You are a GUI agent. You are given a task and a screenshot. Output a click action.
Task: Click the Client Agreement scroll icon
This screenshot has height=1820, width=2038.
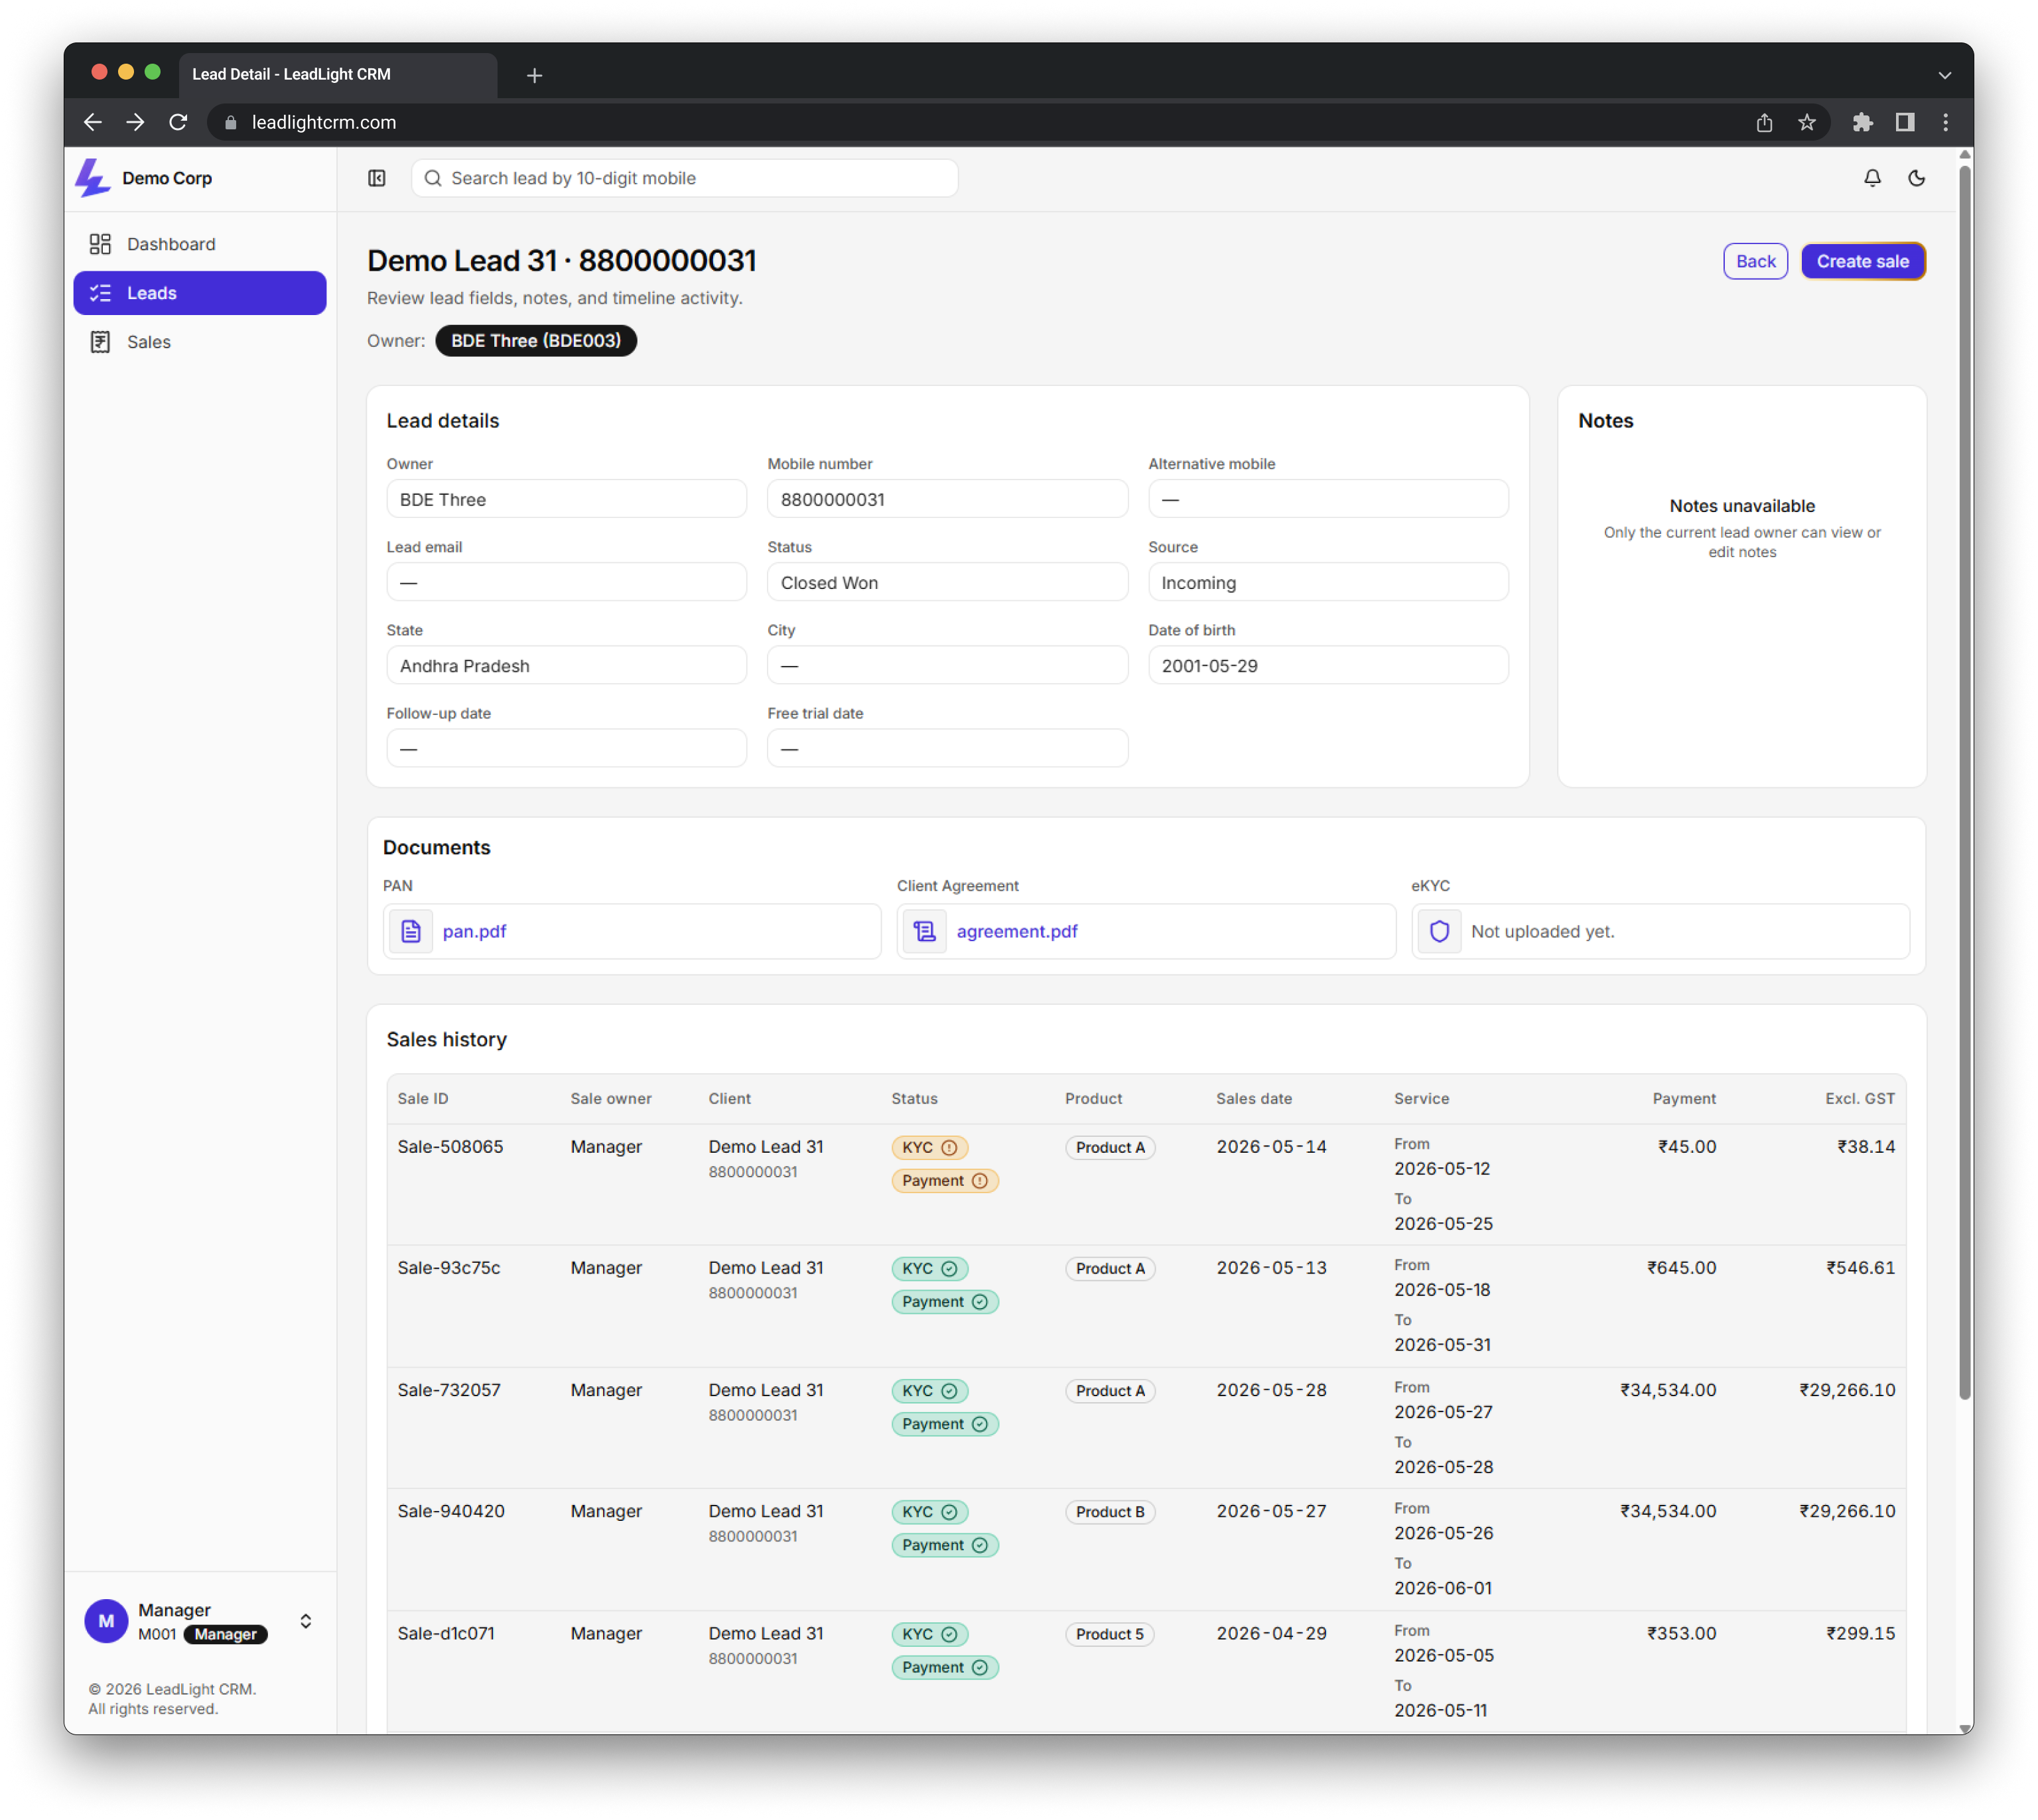click(x=925, y=931)
